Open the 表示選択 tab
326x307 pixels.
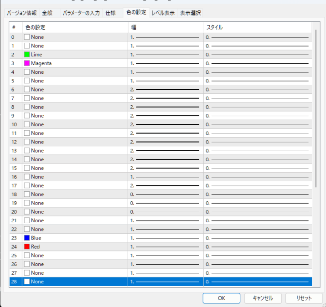click(x=190, y=13)
